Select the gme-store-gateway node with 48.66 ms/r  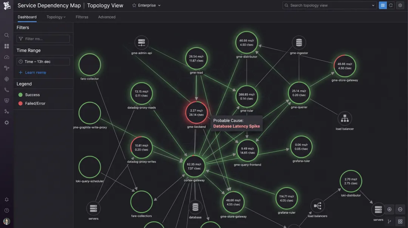coord(233,202)
